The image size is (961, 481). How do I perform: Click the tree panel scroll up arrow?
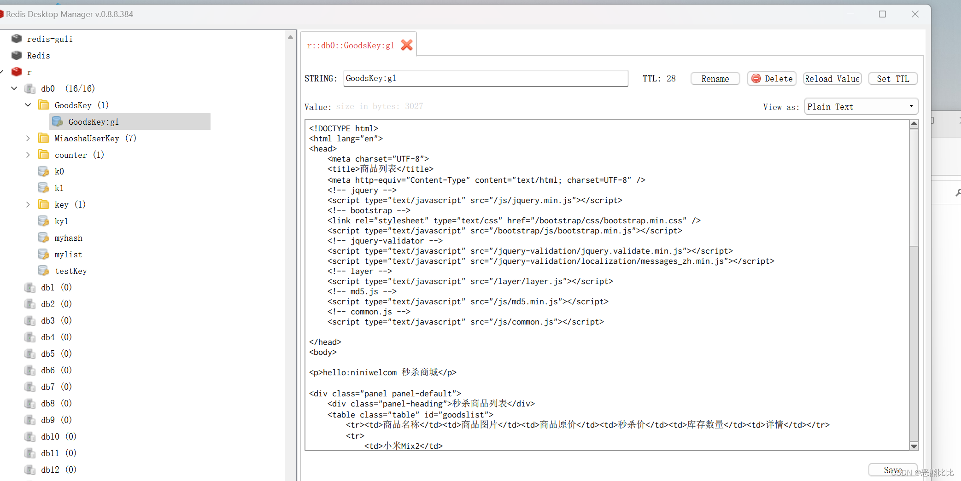(x=290, y=37)
